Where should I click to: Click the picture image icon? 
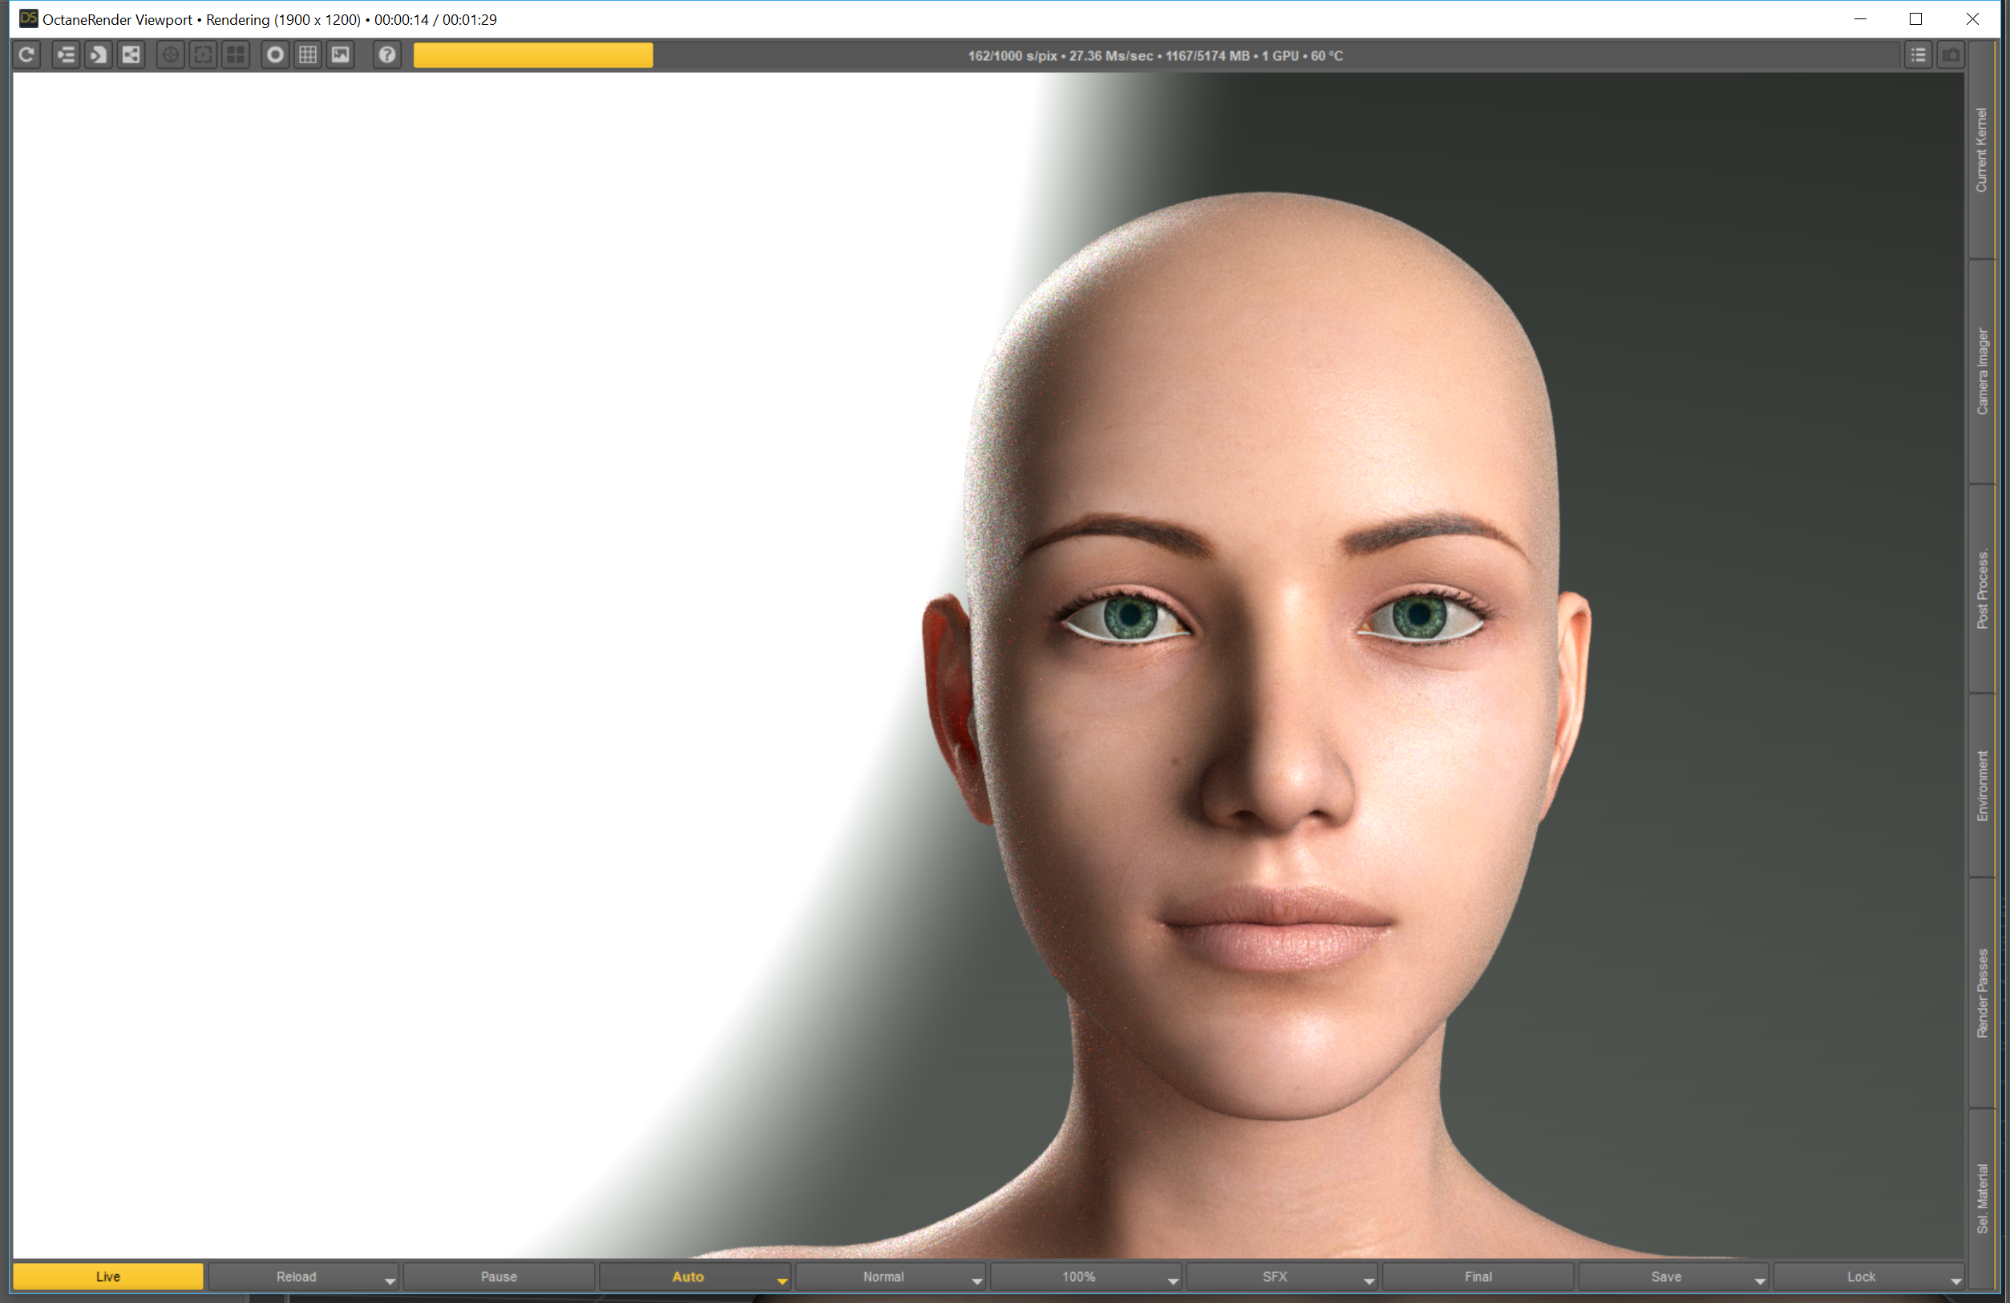point(342,56)
